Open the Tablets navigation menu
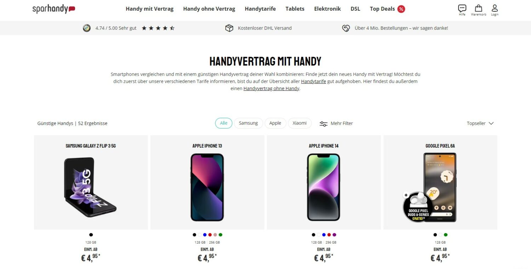Image resolution: width=531 pixels, height=269 pixels. point(295,9)
